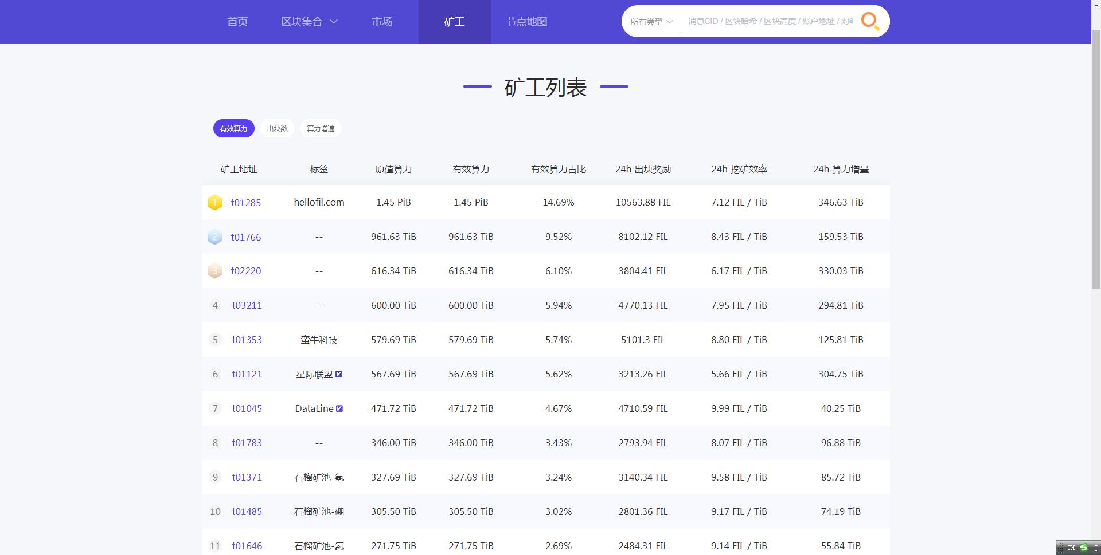The height and width of the screenshot is (555, 1101).
Task: Click the 石榴矿池-硼 label
Action: coord(319,512)
